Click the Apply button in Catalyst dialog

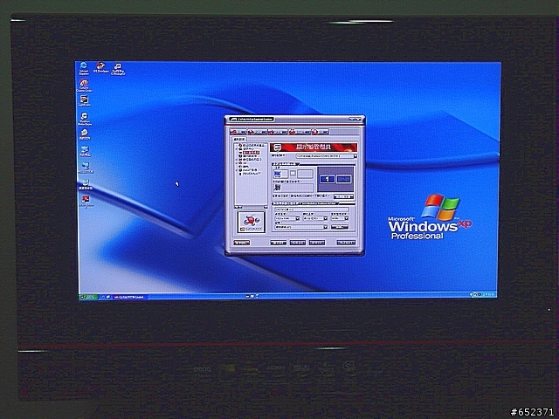pyautogui.click(x=298, y=243)
